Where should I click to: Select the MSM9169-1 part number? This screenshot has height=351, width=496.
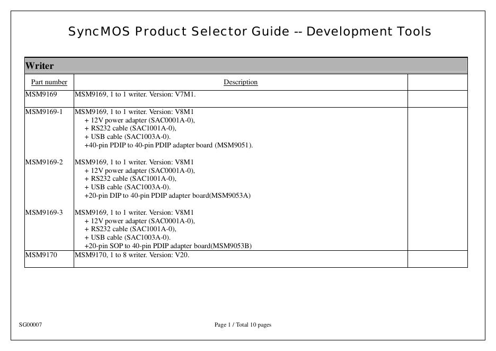point(44,112)
